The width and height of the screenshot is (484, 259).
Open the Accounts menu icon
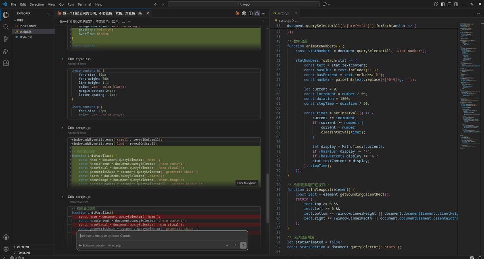[x=6, y=238]
